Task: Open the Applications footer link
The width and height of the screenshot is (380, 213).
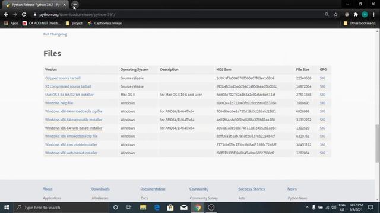Action: point(52,198)
